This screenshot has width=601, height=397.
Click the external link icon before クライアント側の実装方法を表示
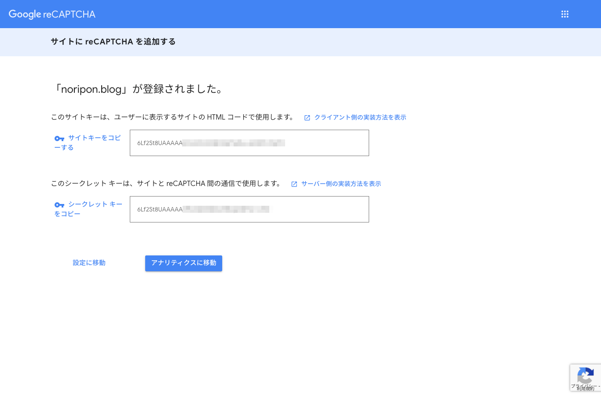pyautogui.click(x=307, y=117)
